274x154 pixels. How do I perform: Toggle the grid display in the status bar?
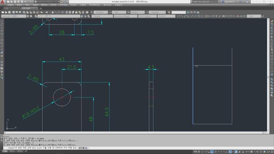click(x=199, y=152)
